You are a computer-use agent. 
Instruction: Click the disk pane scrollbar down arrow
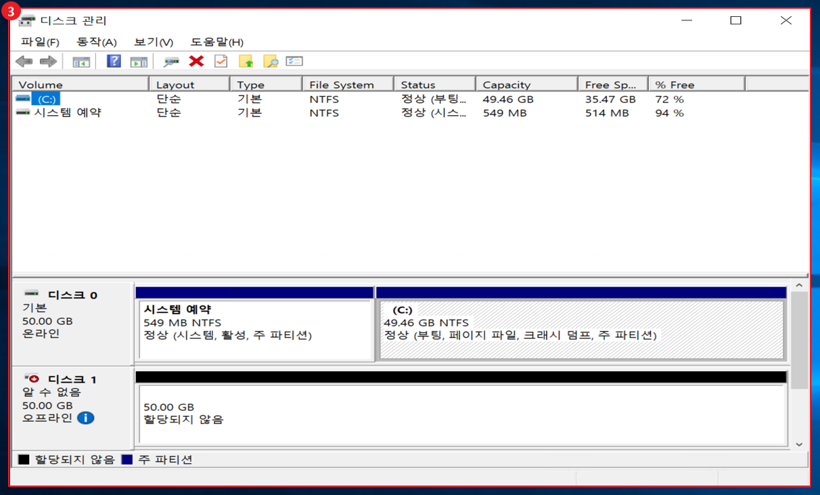pos(799,444)
